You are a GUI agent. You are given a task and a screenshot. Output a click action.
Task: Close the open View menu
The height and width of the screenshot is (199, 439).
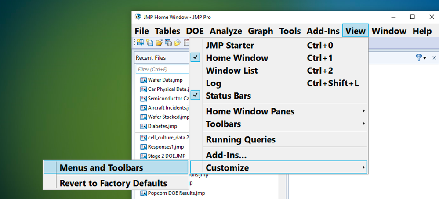[x=356, y=31]
